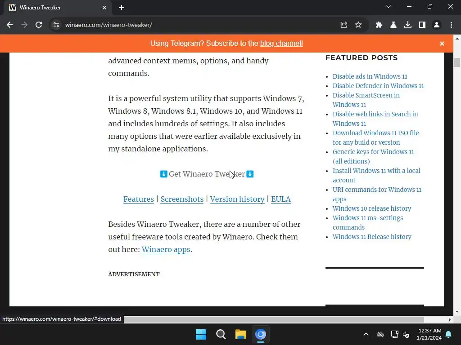Click the right download arrow emoji
This screenshot has height=345, width=461.
(x=250, y=174)
